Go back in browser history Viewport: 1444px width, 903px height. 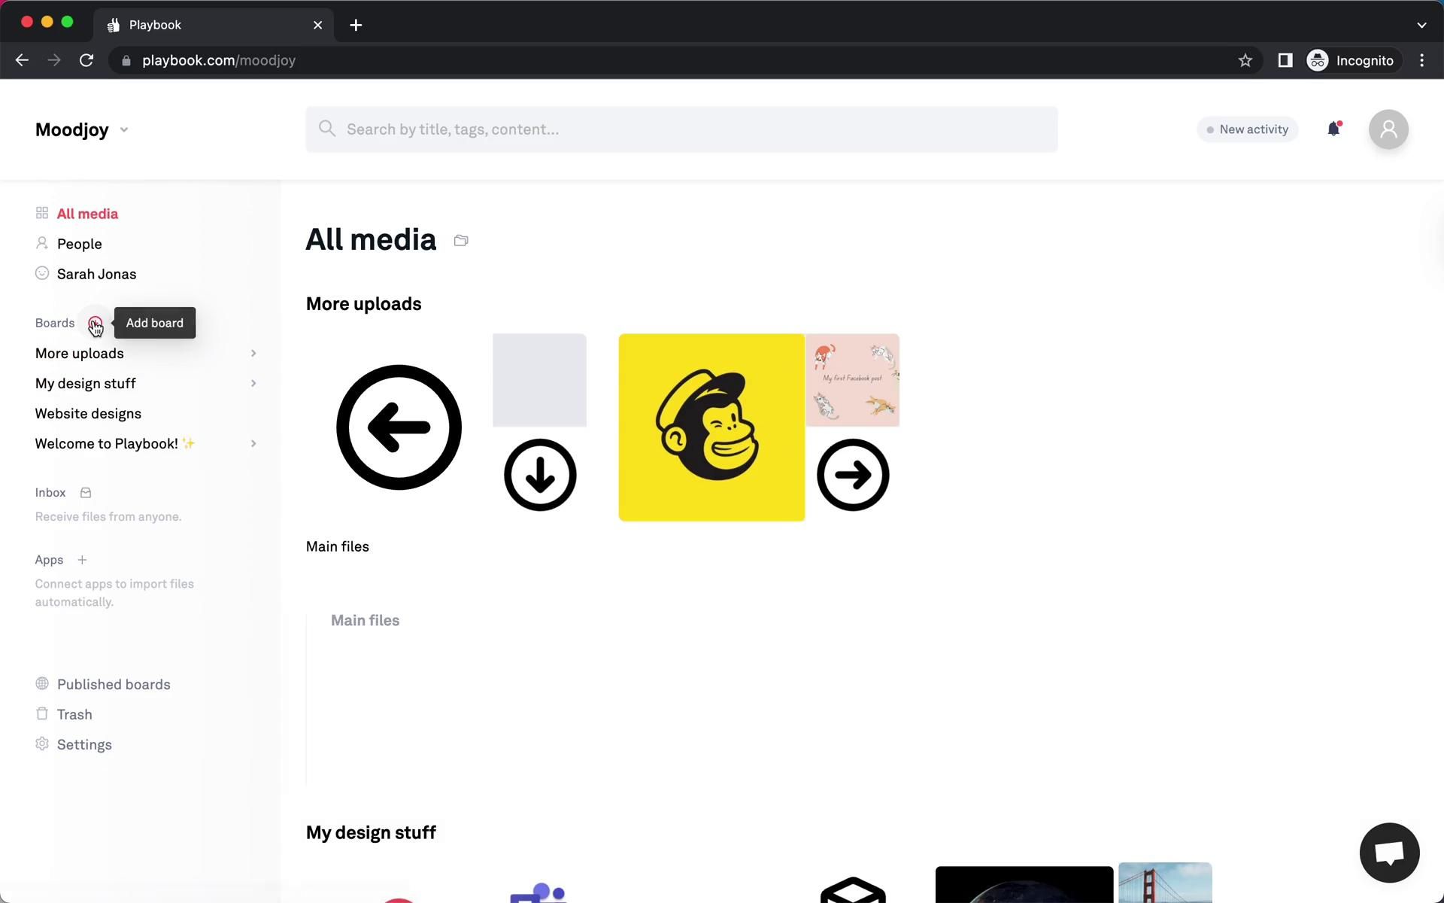pos(22,60)
